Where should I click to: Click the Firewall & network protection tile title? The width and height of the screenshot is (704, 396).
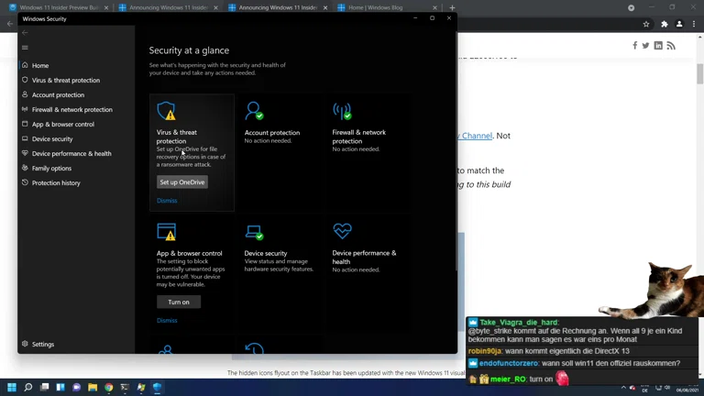[359, 137]
